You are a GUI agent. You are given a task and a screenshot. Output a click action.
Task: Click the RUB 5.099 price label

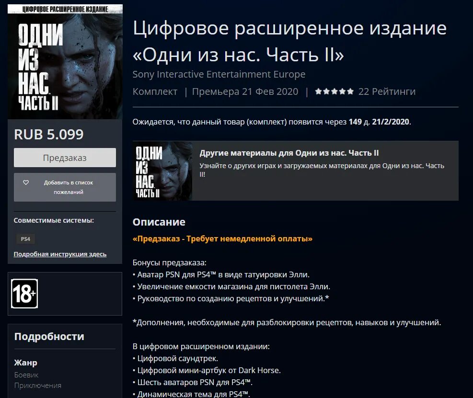(x=49, y=135)
